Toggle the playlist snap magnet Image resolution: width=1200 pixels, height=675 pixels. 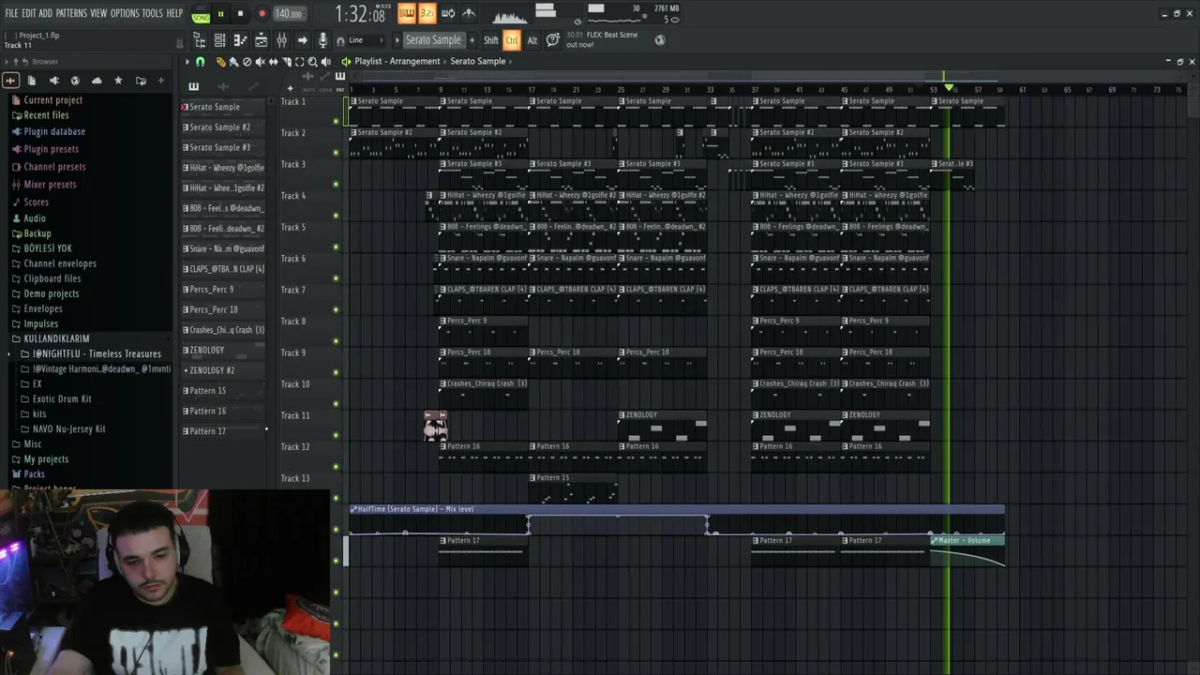[200, 62]
